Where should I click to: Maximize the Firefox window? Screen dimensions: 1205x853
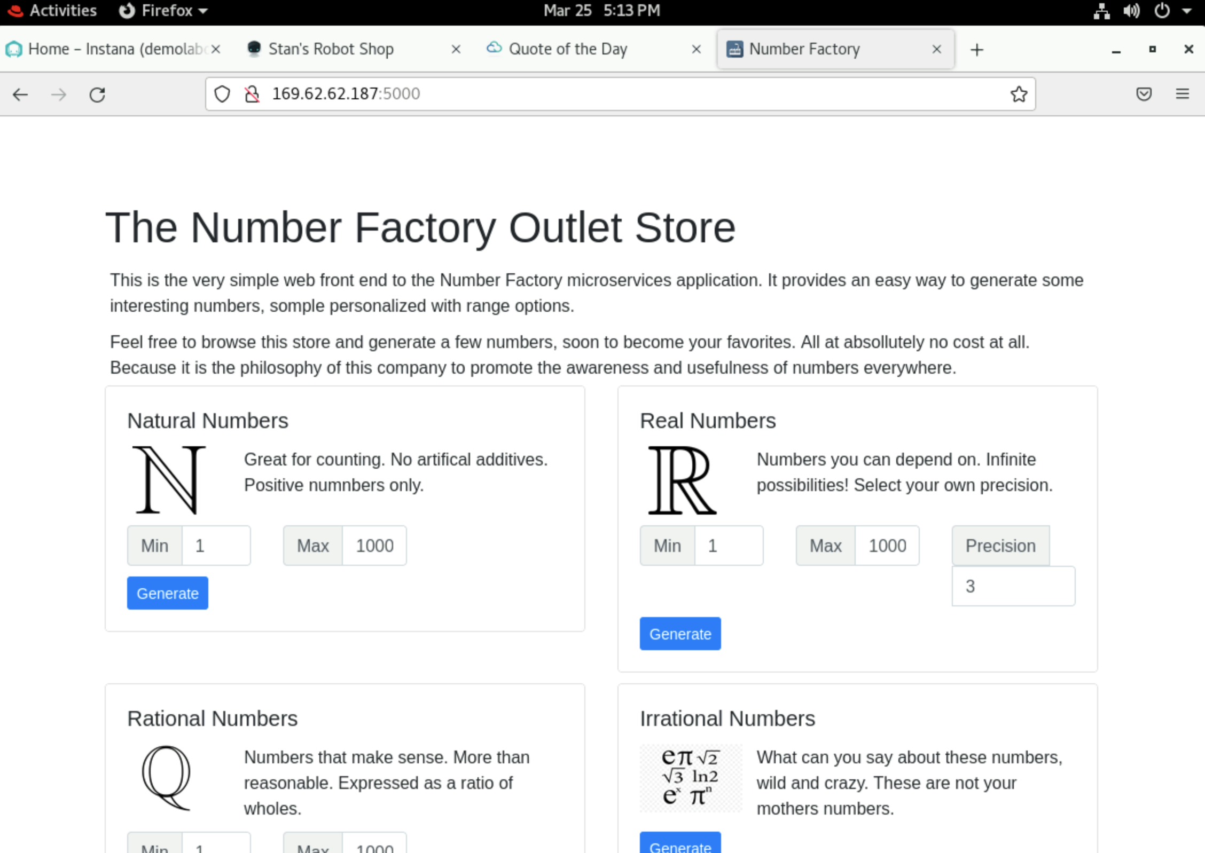coord(1152,49)
